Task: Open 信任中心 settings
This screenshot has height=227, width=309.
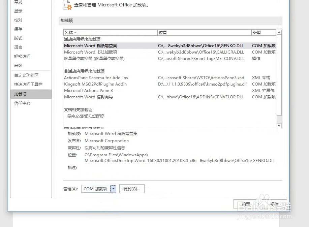Action: pos(22,103)
